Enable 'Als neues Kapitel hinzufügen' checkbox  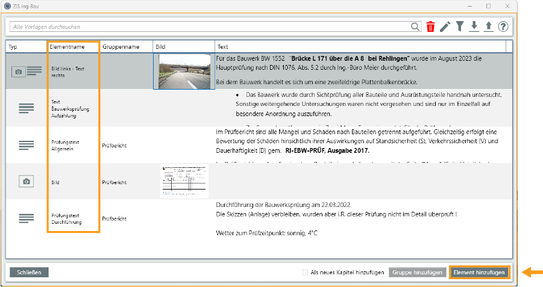306,273
